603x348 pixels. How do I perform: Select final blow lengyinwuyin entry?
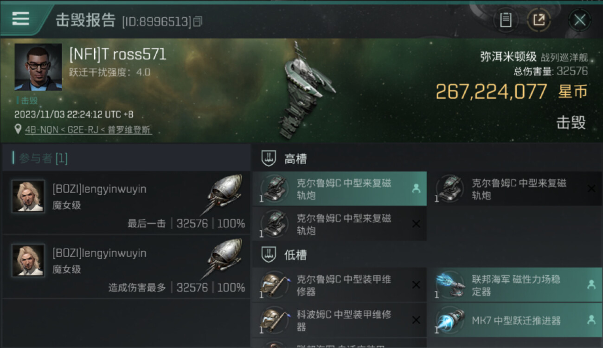[126, 203]
